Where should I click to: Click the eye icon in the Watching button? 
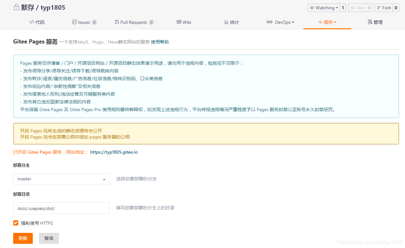(312, 8)
